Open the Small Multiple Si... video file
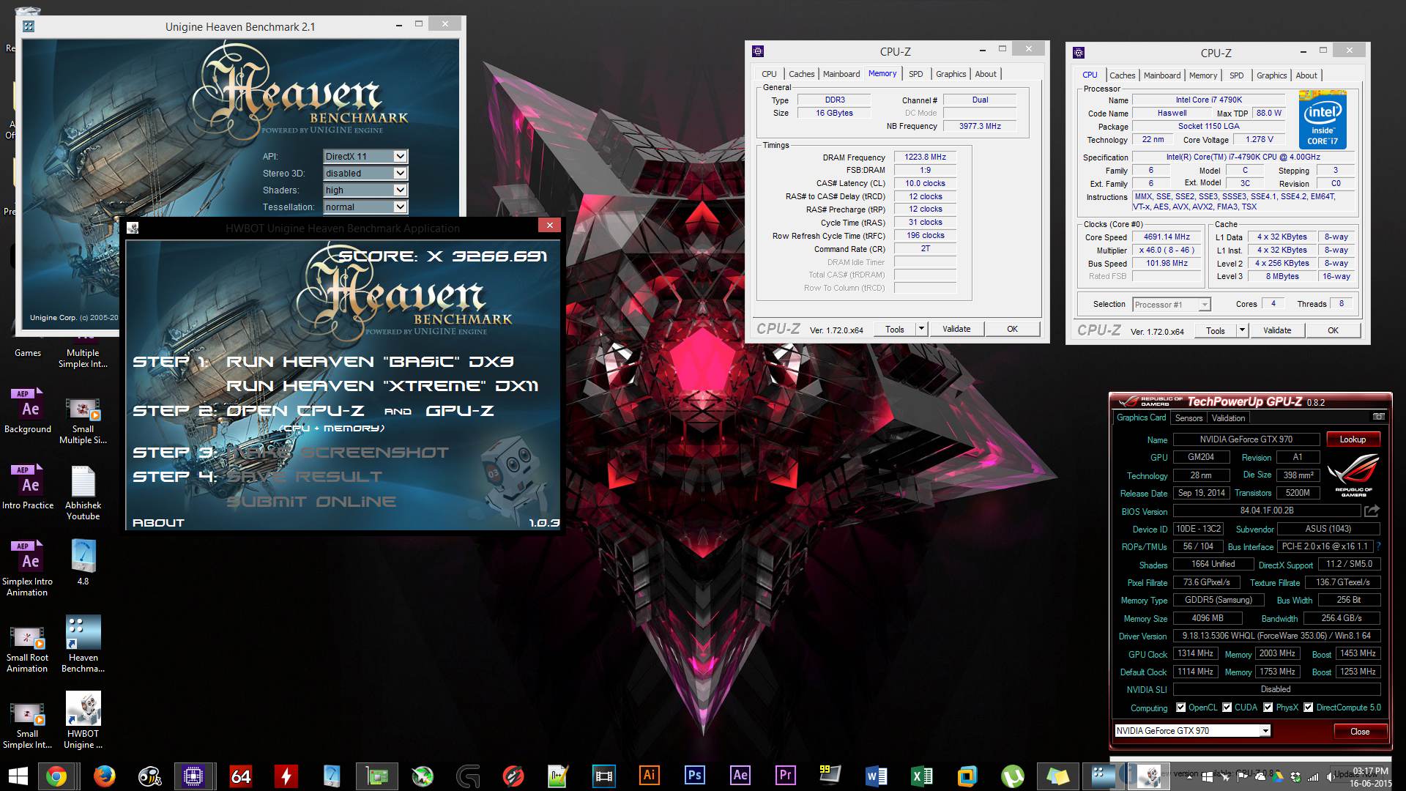The height and width of the screenshot is (791, 1406). (x=83, y=422)
